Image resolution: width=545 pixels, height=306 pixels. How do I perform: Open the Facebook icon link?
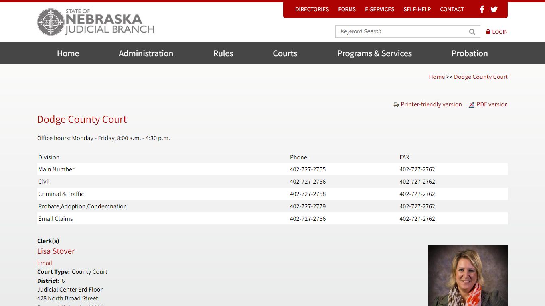482,9
